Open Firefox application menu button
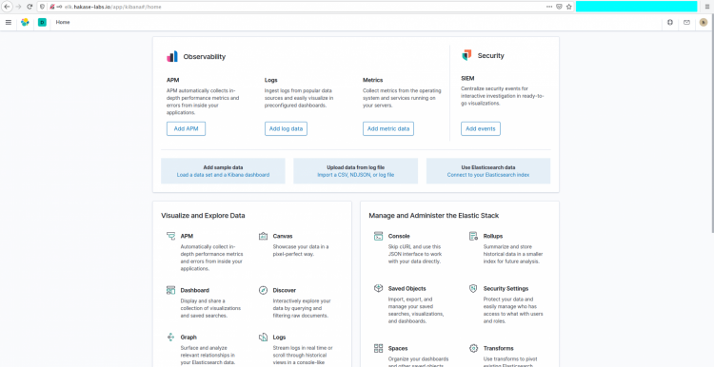This screenshot has width=714, height=367. [x=707, y=7]
